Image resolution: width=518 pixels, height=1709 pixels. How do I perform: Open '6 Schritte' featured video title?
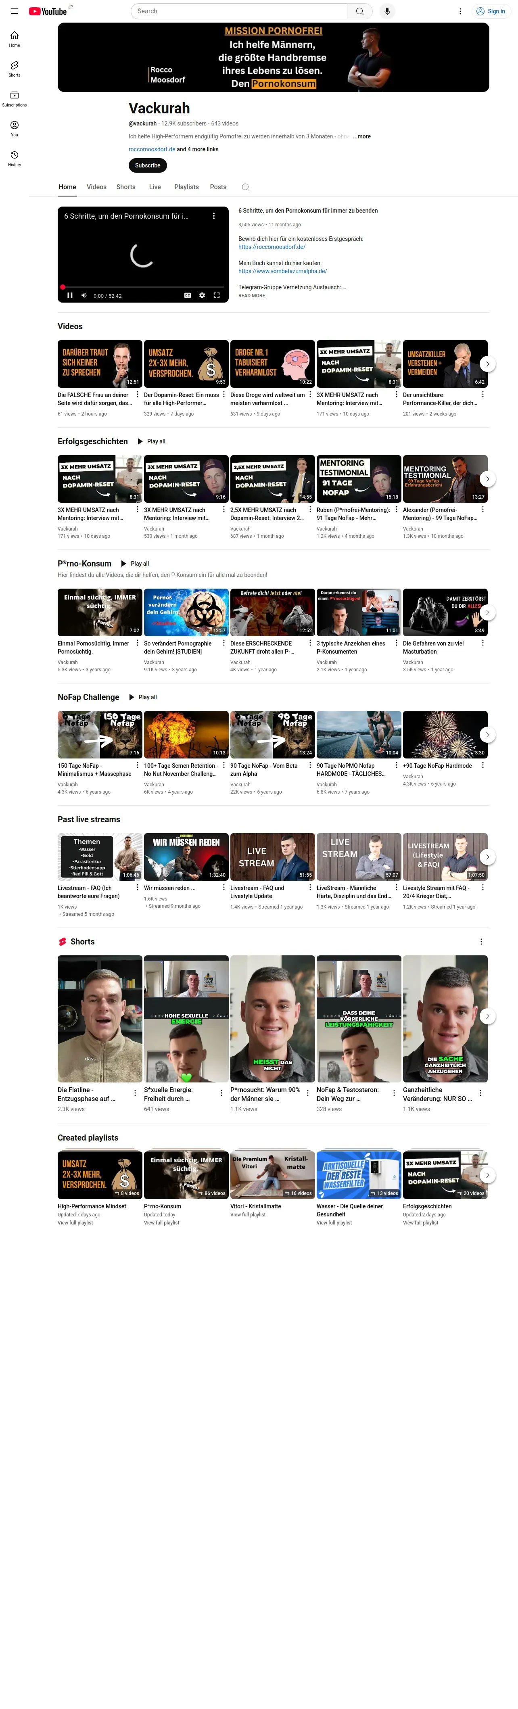click(308, 211)
